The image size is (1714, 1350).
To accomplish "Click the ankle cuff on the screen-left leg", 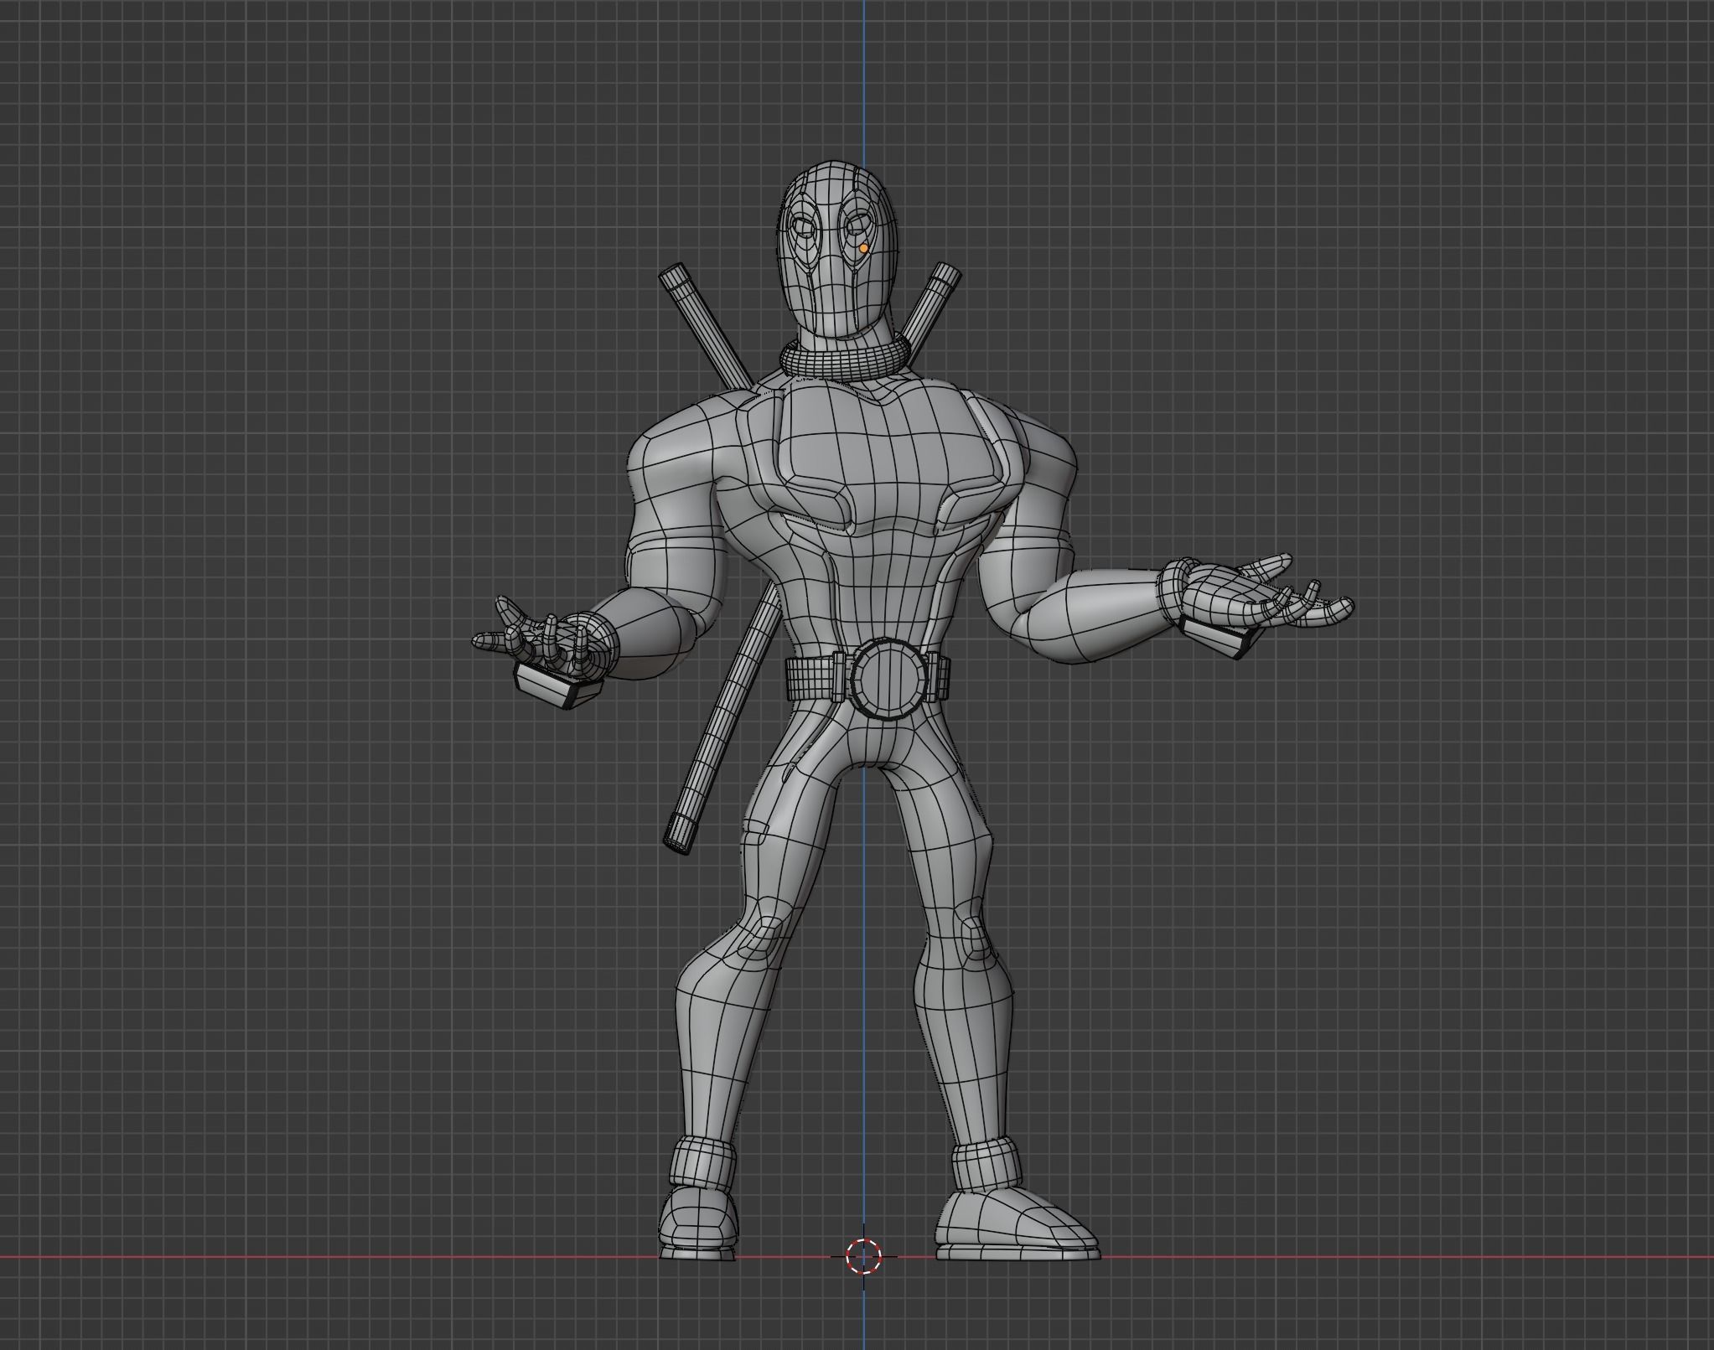I will [702, 1162].
